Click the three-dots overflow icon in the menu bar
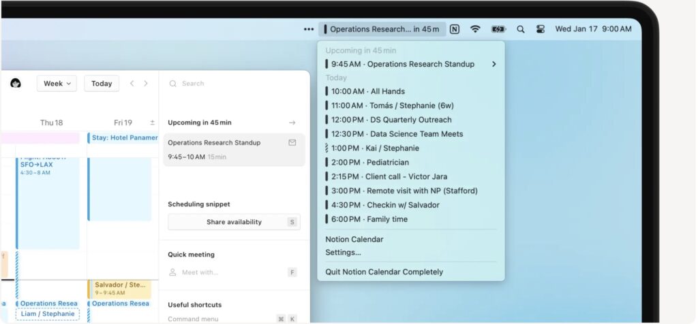 (309, 29)
